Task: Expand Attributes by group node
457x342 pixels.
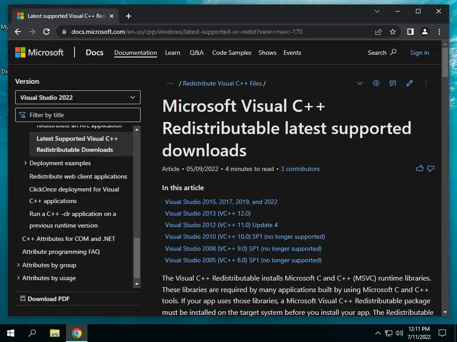Action: click(x=18, y=265)
